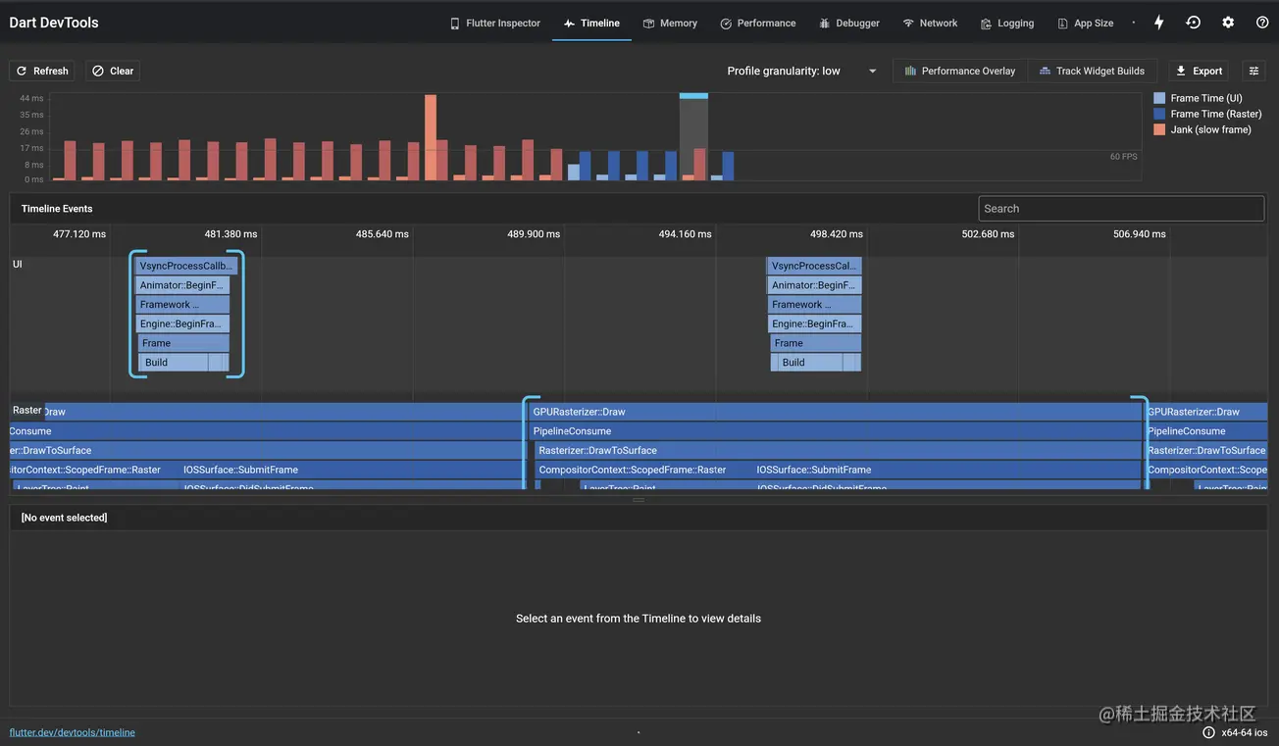Viewport: 1279px width, 746px height.
Task: Select the truncated 'CompositorContext::Scope' event
Action: point(1206,470)
